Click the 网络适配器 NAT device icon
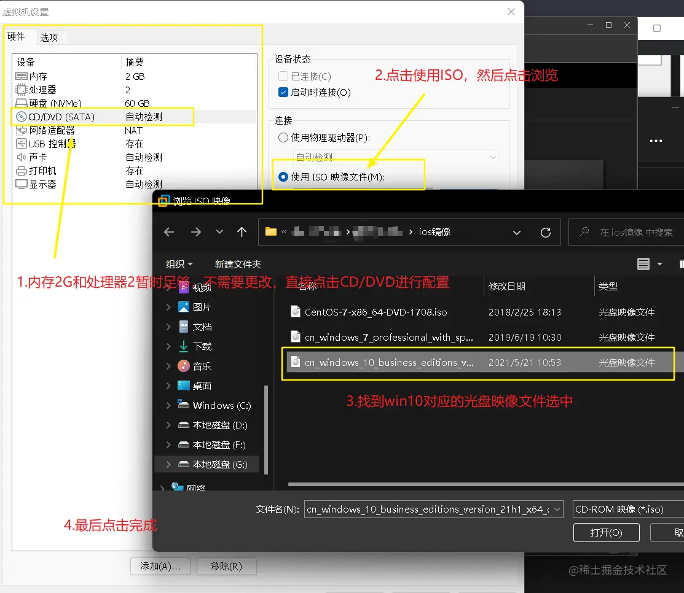This screenshot has width=684, height=593. pos(20,130)
